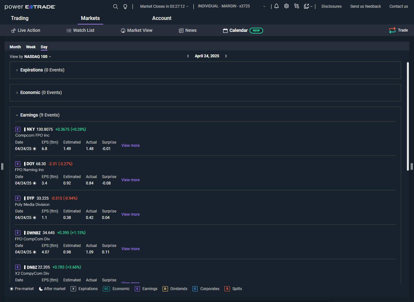Screen dimensions: 414x302
Task: Click the E earnings badge beside DWNBZ
Action: click(18, 233)
